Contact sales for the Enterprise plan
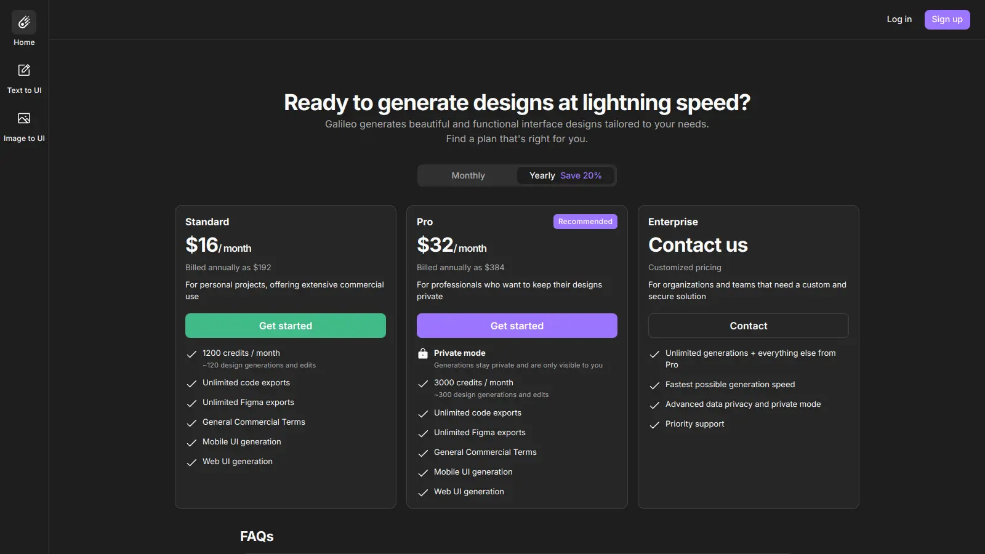The image size is (985, 554). (x=748, y=326)
